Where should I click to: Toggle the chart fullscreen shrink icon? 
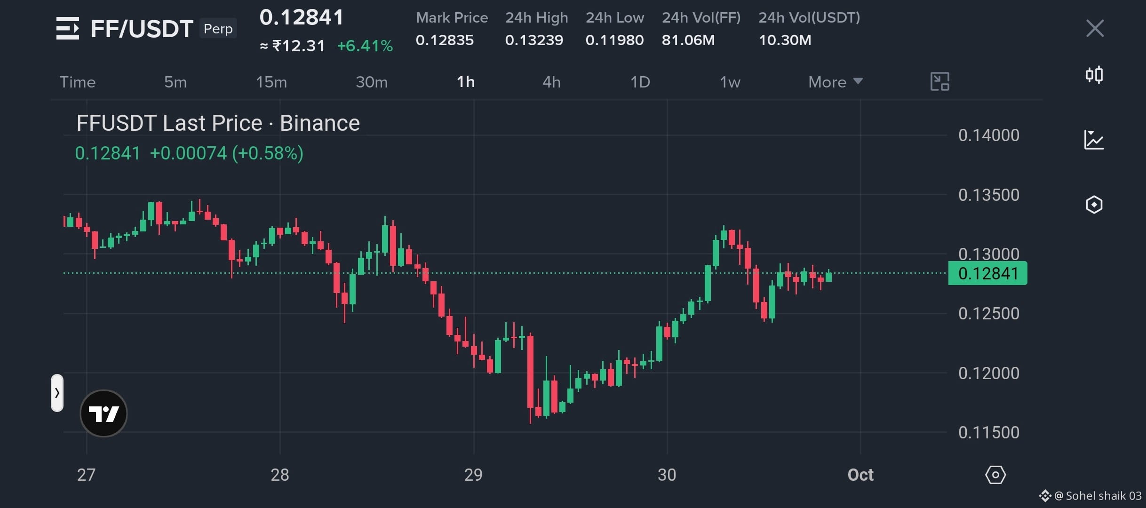(939, 81)
